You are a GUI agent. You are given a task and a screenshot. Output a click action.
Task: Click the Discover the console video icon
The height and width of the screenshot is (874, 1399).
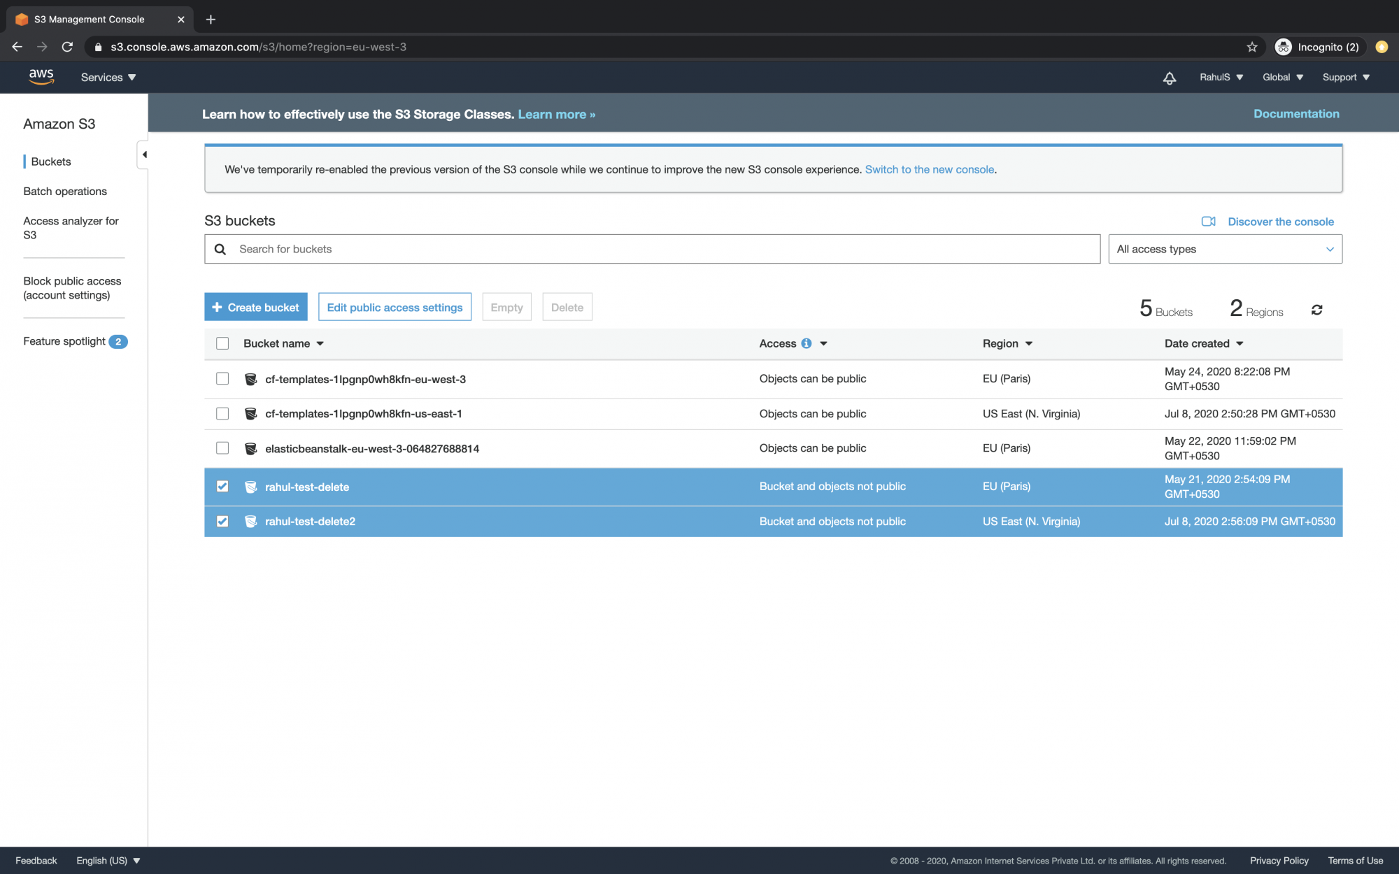(x=1208, y=221)
